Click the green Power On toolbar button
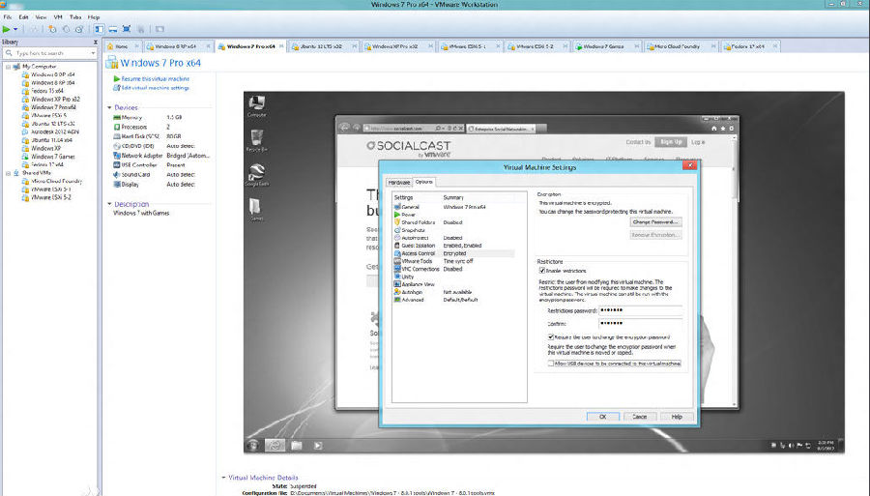Image resolution: width=870 pixels, height=496 pixels. coord(6,29)
